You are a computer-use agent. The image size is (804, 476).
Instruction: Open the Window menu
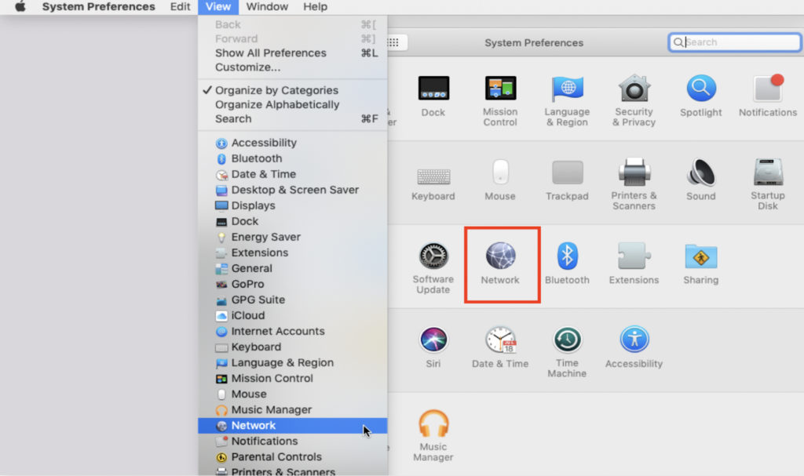click(x=267, y=6)
